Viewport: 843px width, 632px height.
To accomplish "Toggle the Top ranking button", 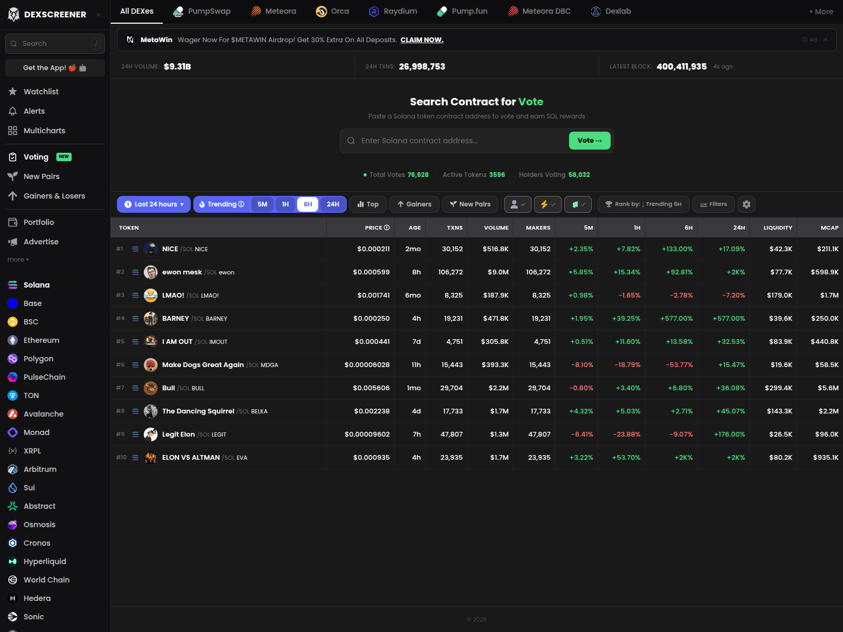I will (368, 204).
